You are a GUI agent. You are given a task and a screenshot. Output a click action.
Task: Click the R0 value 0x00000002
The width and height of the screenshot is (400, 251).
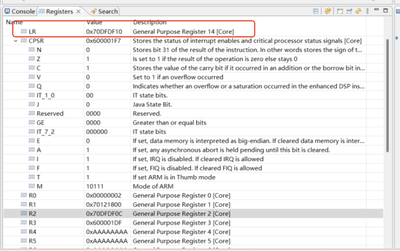104,195
